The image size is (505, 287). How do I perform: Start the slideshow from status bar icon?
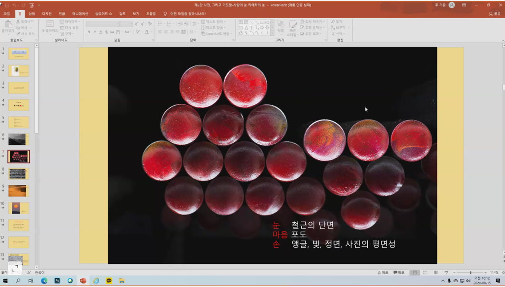pos(446,273)
